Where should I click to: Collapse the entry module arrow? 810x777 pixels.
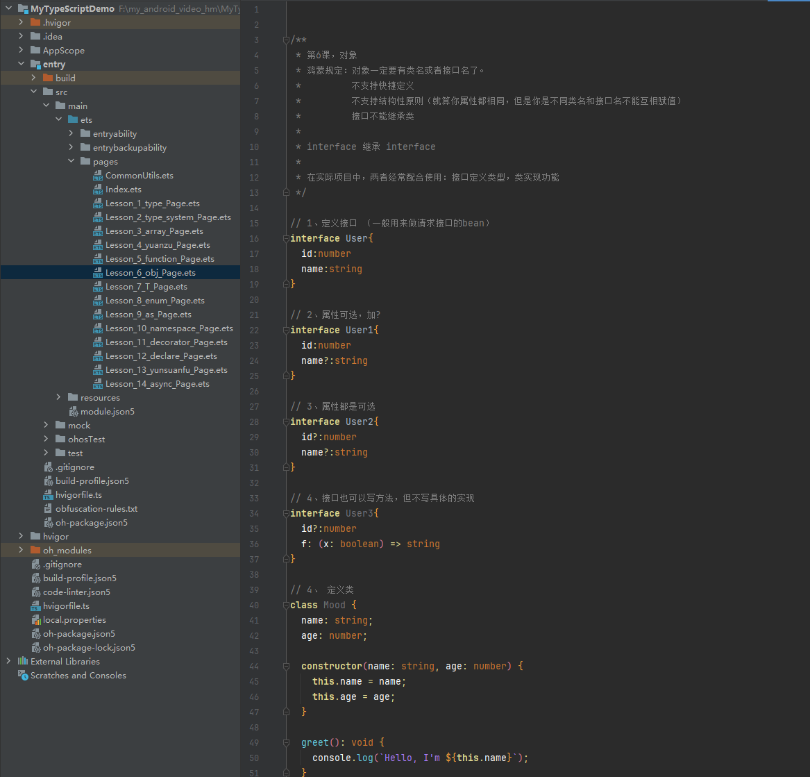(21, 64)
